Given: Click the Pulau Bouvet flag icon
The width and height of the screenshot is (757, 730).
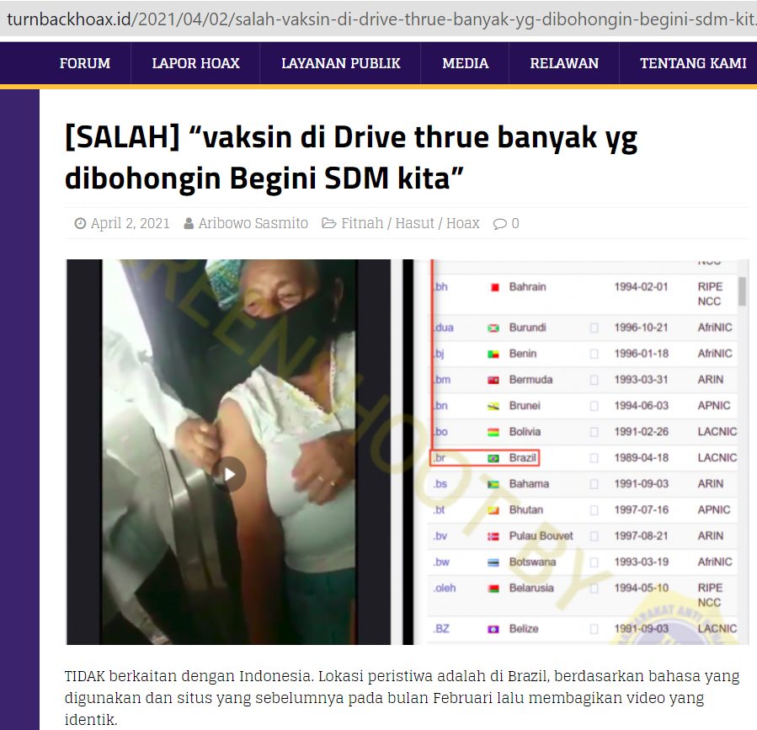Looking at the screenshot, I should click(x=493, y=536).
